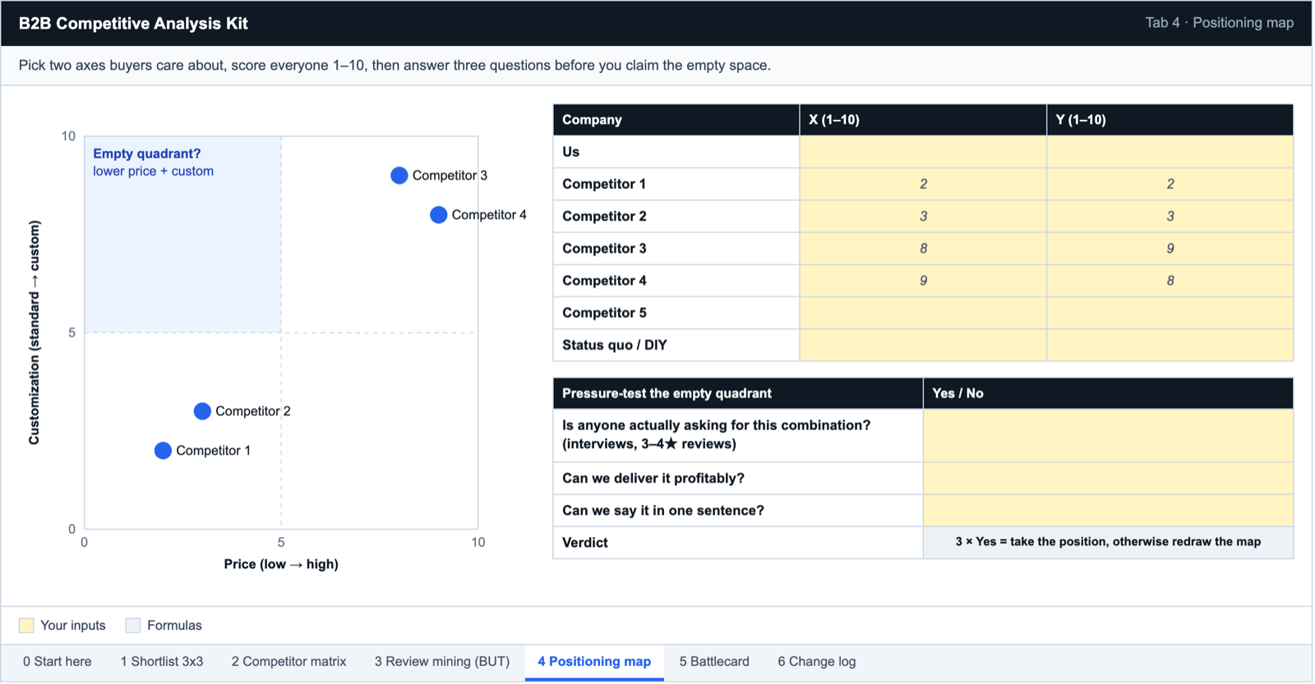Click the 'B2B Competitive Analysis Kit' title
This screenshot has width=1315, height=684.
133,23
